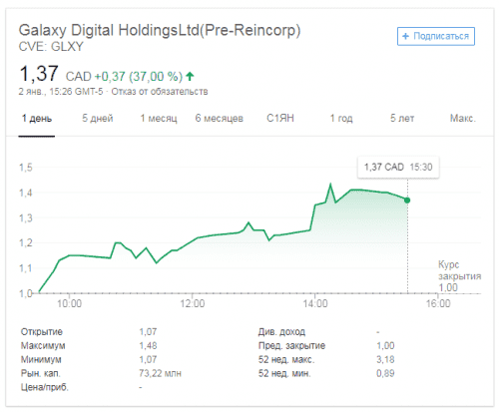This screenshot has height=412, width=499.
Task: Open the Отказ от обязательств disclaimer link
Action: (x=160, y=92)
